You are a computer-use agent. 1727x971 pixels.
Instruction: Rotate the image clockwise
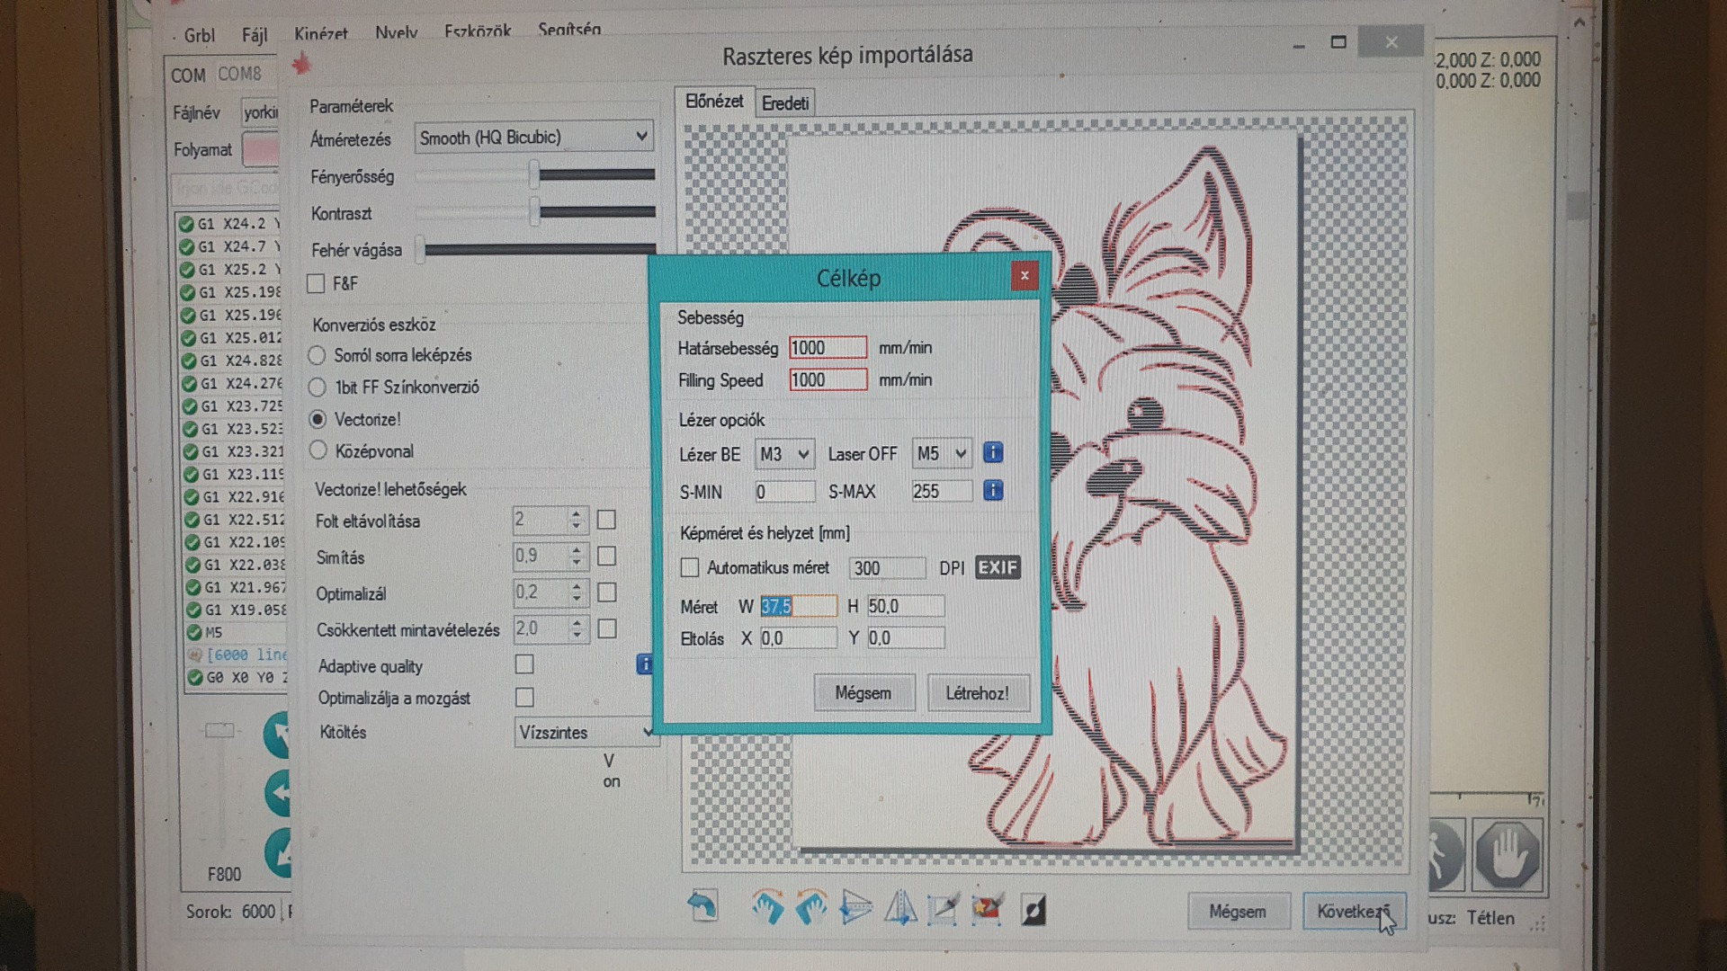pyautogui.click(x=767, y=908)
